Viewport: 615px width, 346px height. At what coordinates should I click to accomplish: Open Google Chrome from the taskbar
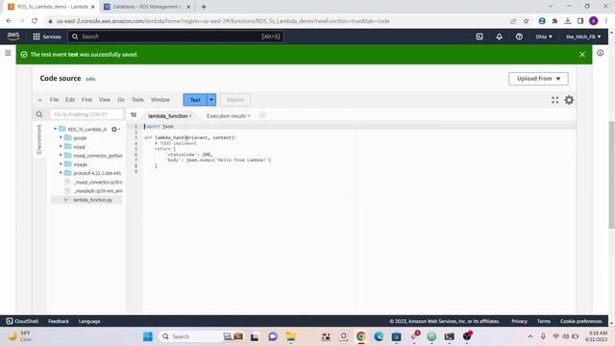[361, 336]
